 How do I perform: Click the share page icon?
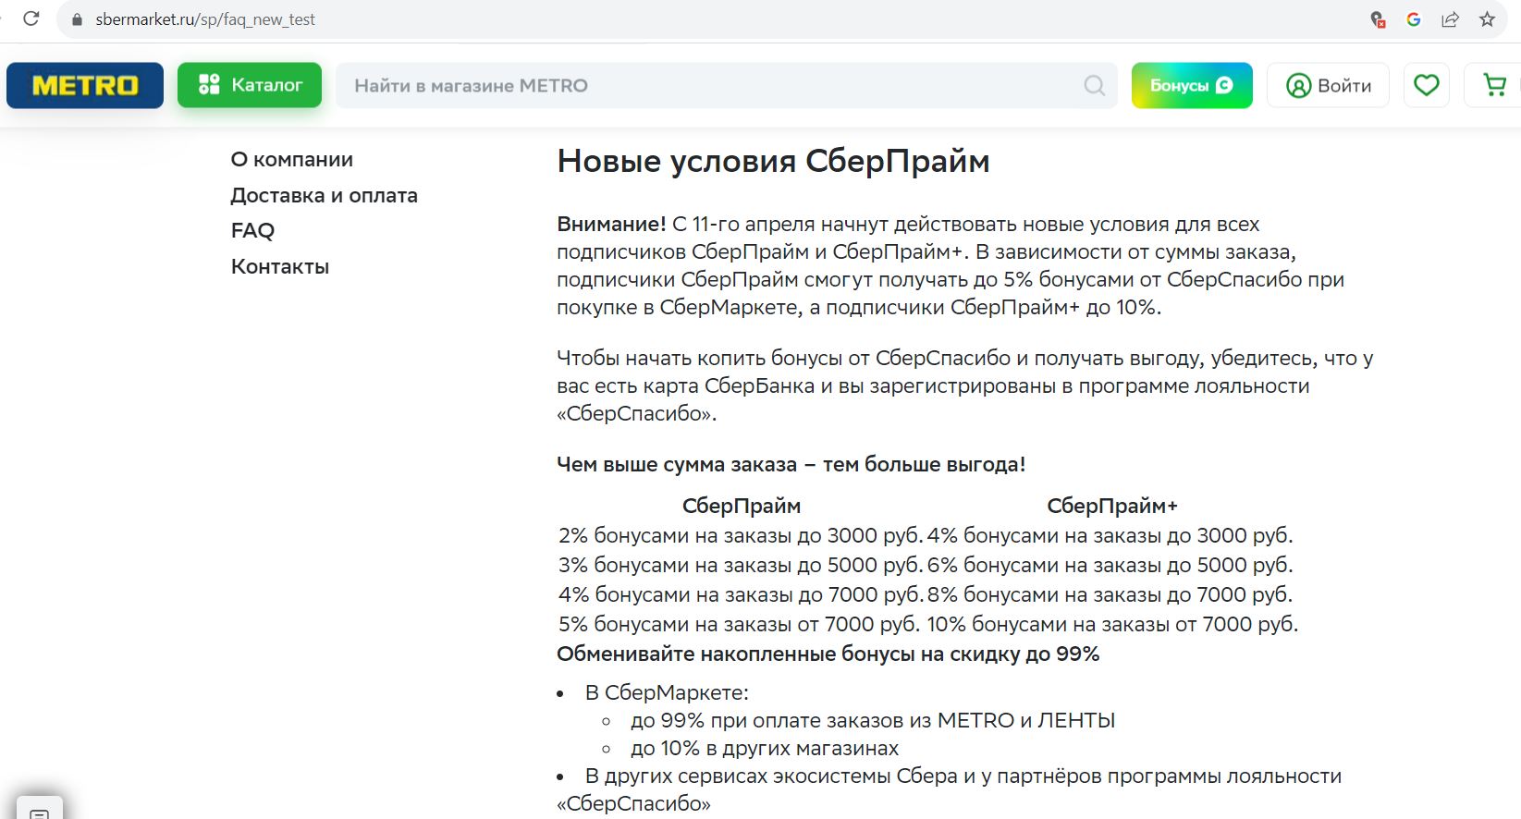click(x=1450, y=18)
